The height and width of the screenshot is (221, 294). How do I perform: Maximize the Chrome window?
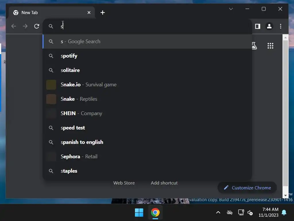point(264,9)
